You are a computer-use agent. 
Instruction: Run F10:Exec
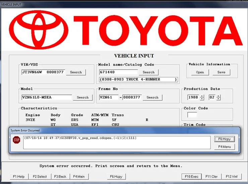coord(192,177)
